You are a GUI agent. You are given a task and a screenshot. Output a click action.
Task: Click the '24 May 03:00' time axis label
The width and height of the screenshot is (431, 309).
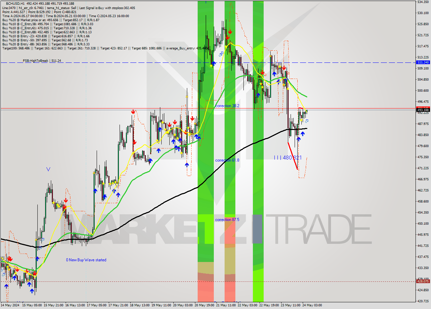click(x=312, y=305)
